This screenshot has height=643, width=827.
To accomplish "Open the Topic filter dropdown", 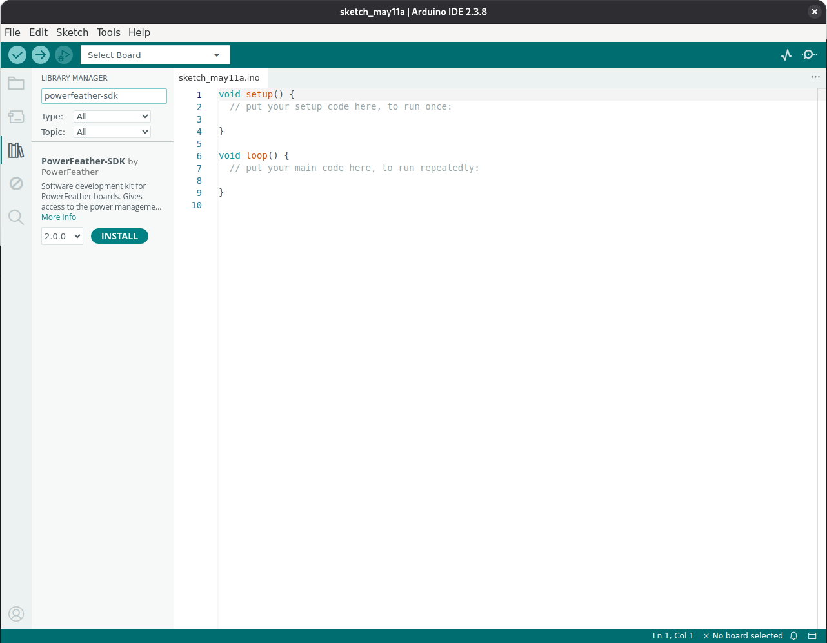I will pos(112,132).
